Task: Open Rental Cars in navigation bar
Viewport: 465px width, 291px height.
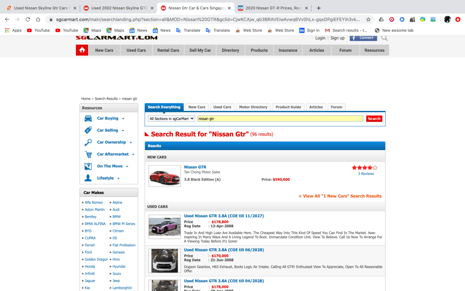Action: point(168,50)
